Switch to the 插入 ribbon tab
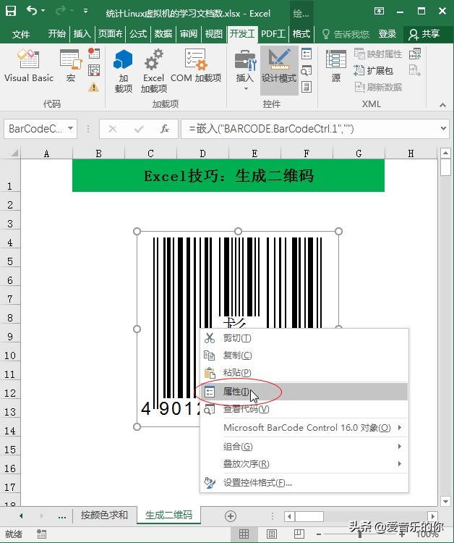The height and width of the screenshot is (543, 454). coord(82,34)
